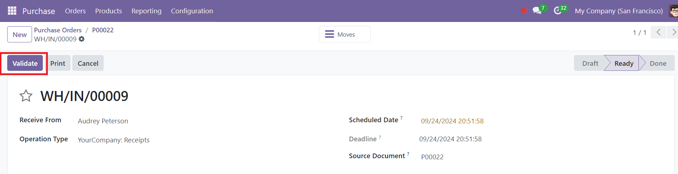Expand the Reporting menu

(x=146, y=11)
